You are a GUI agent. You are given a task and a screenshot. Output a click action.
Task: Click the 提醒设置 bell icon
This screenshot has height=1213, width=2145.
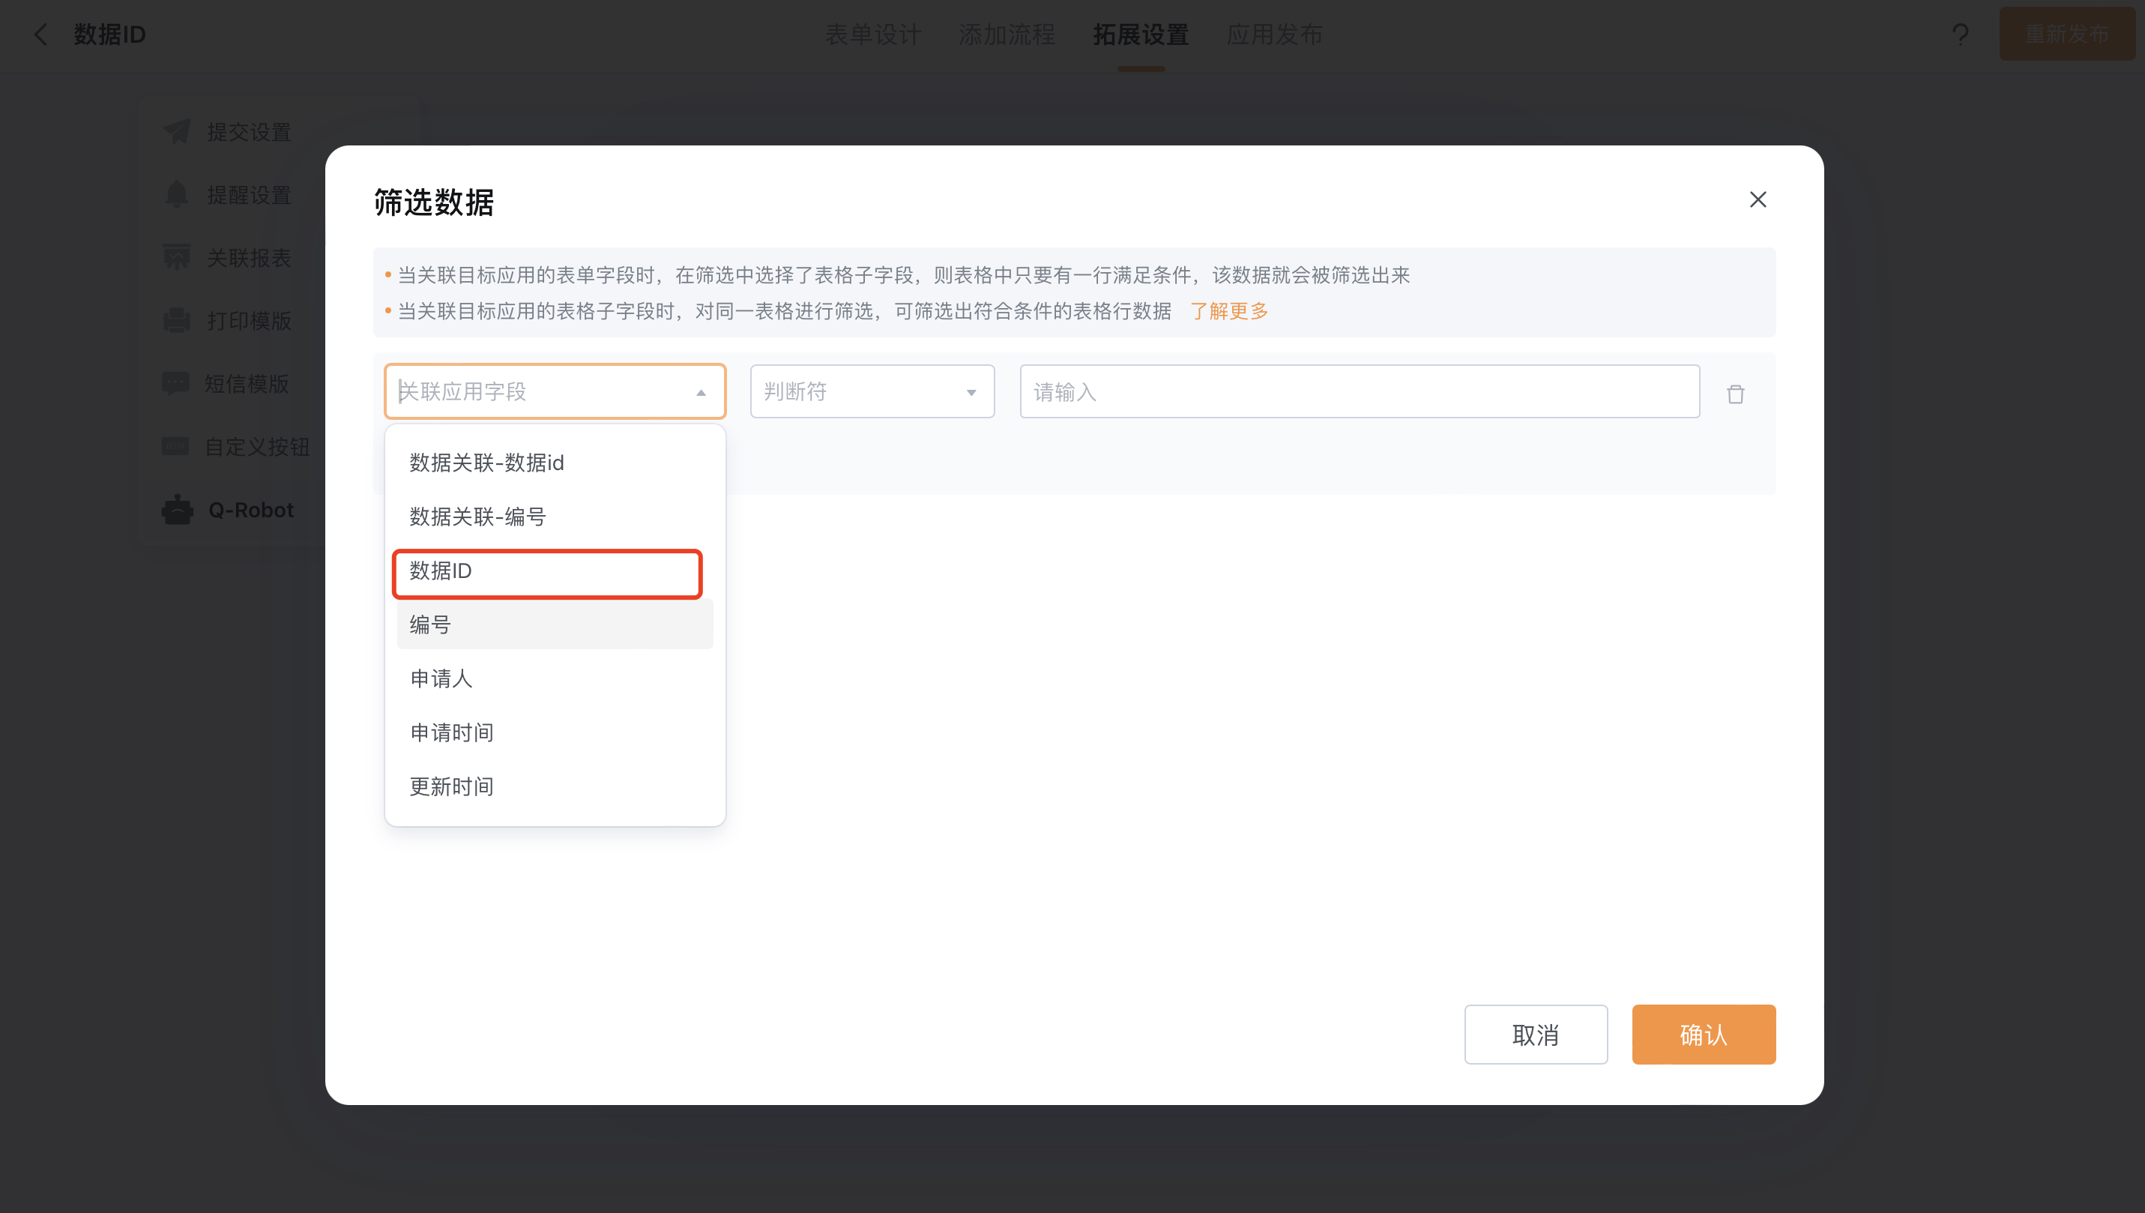(x=177, y=195)
